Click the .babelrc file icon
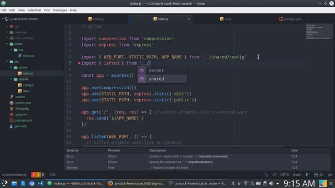 pyautogui.click(x=12, y=97)
